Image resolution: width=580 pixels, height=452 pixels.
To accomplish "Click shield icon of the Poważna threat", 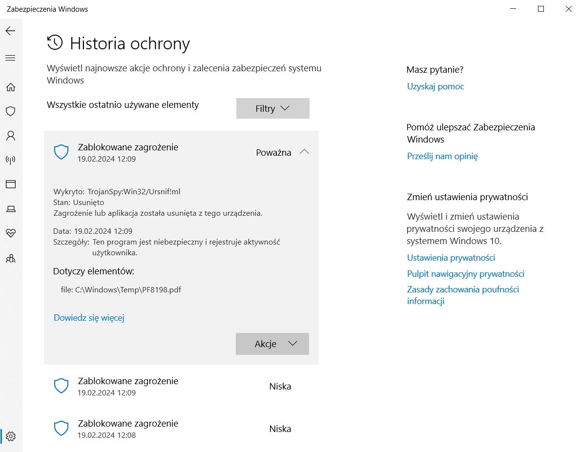I will click(61, 152).
